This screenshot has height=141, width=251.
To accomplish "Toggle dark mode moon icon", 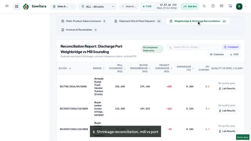I will click(204, 6).
